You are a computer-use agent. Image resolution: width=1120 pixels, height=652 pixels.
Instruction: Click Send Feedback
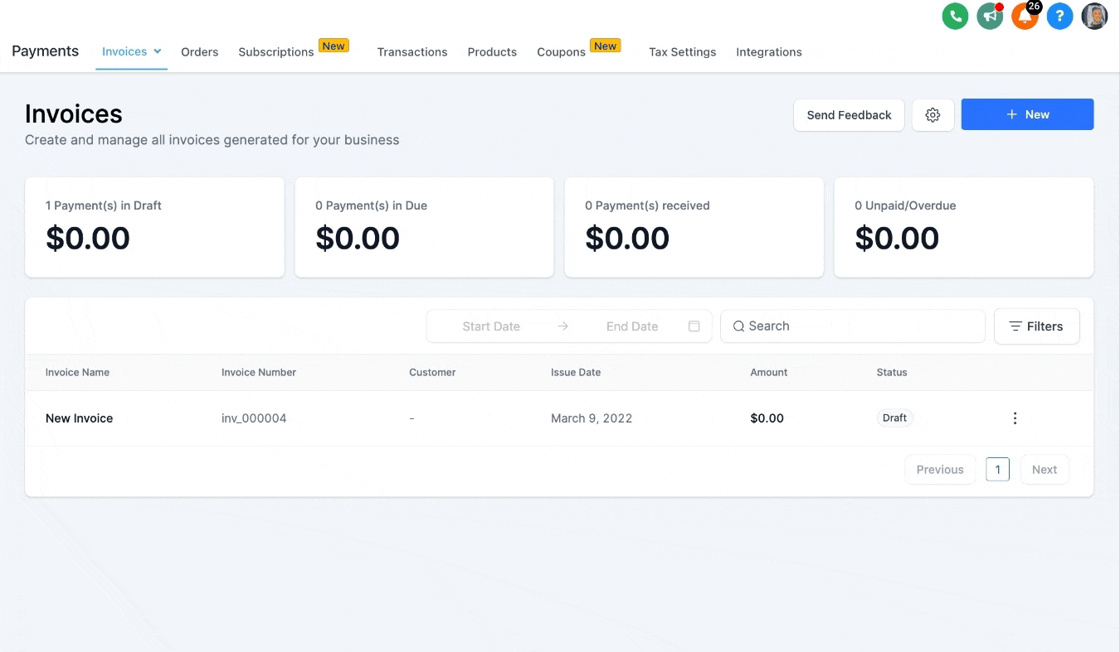(849, 114)
